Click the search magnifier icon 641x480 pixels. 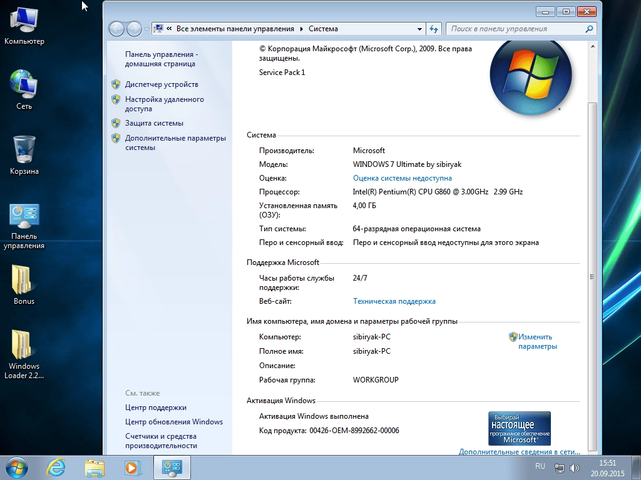[589, 29]
